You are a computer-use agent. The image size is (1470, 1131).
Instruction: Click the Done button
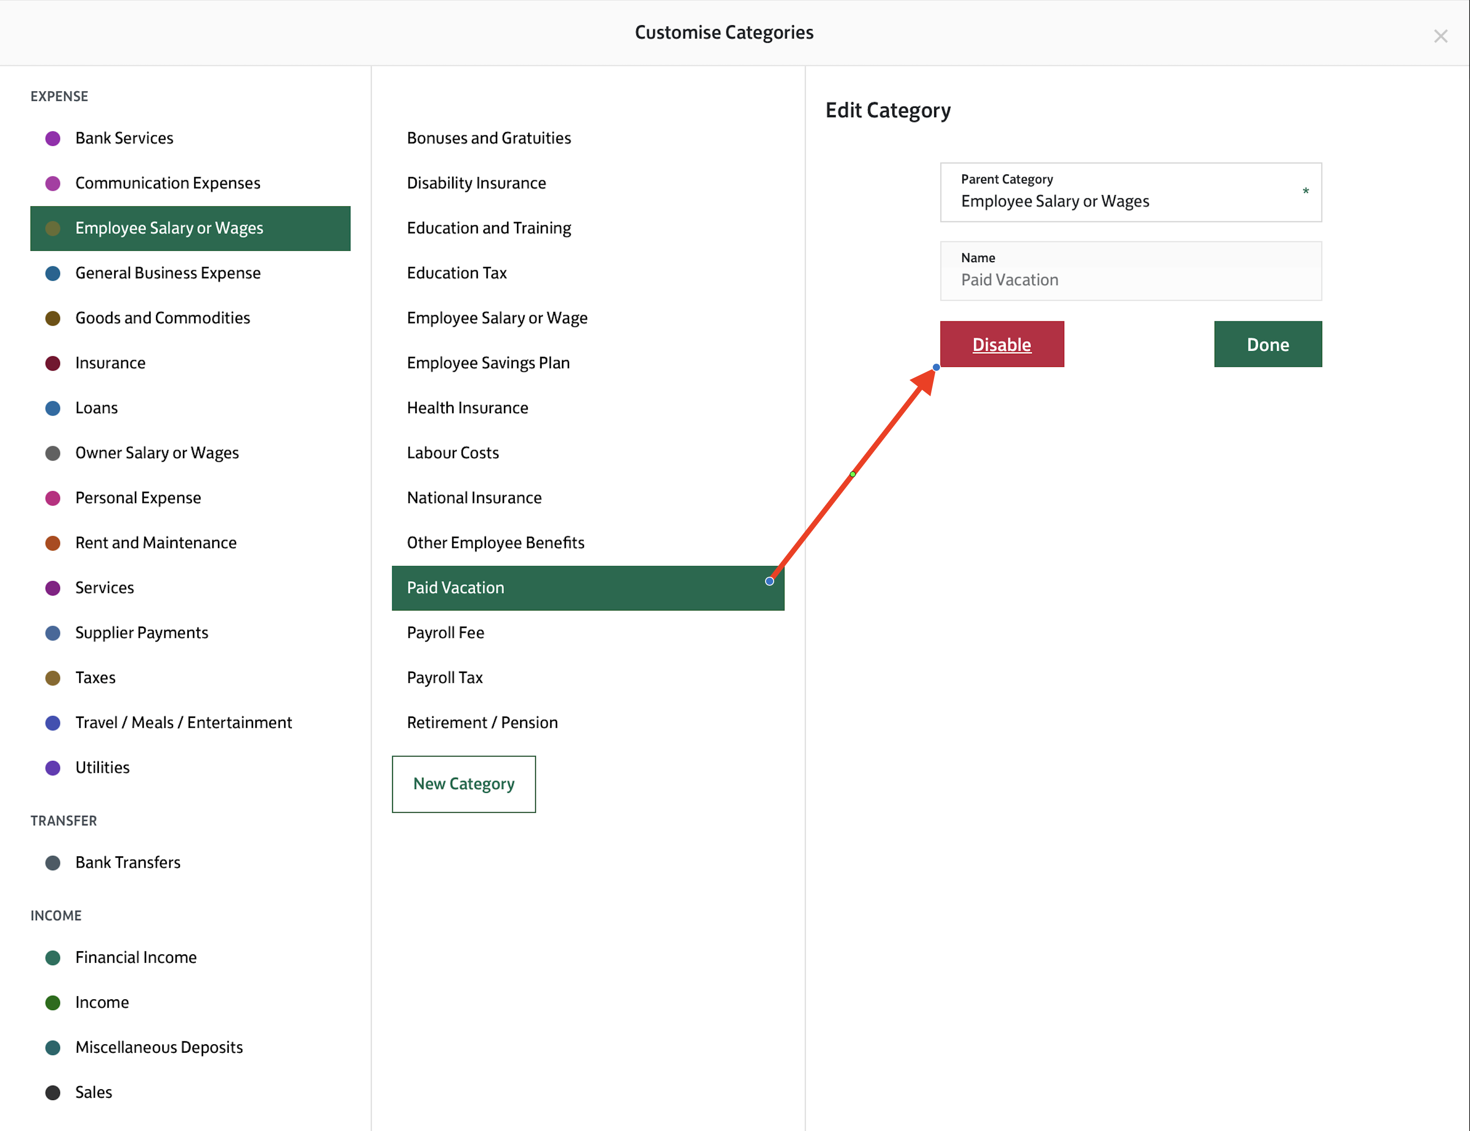coord(1267,344)
